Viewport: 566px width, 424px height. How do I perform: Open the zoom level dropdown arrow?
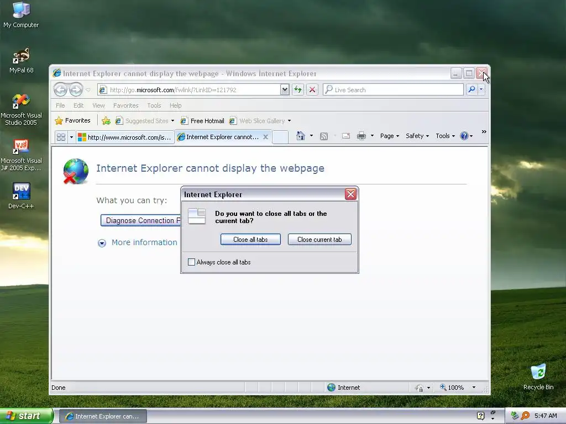[x=474, y=388]
